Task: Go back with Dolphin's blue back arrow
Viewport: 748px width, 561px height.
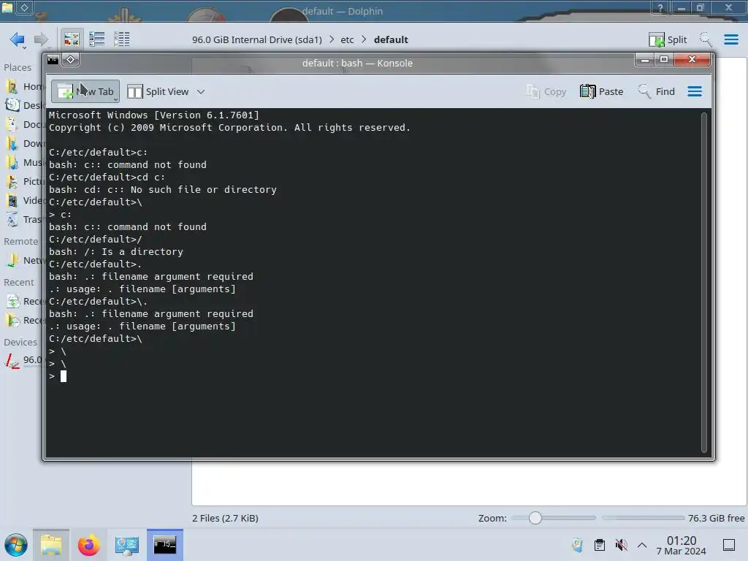Action: [18, 39]
